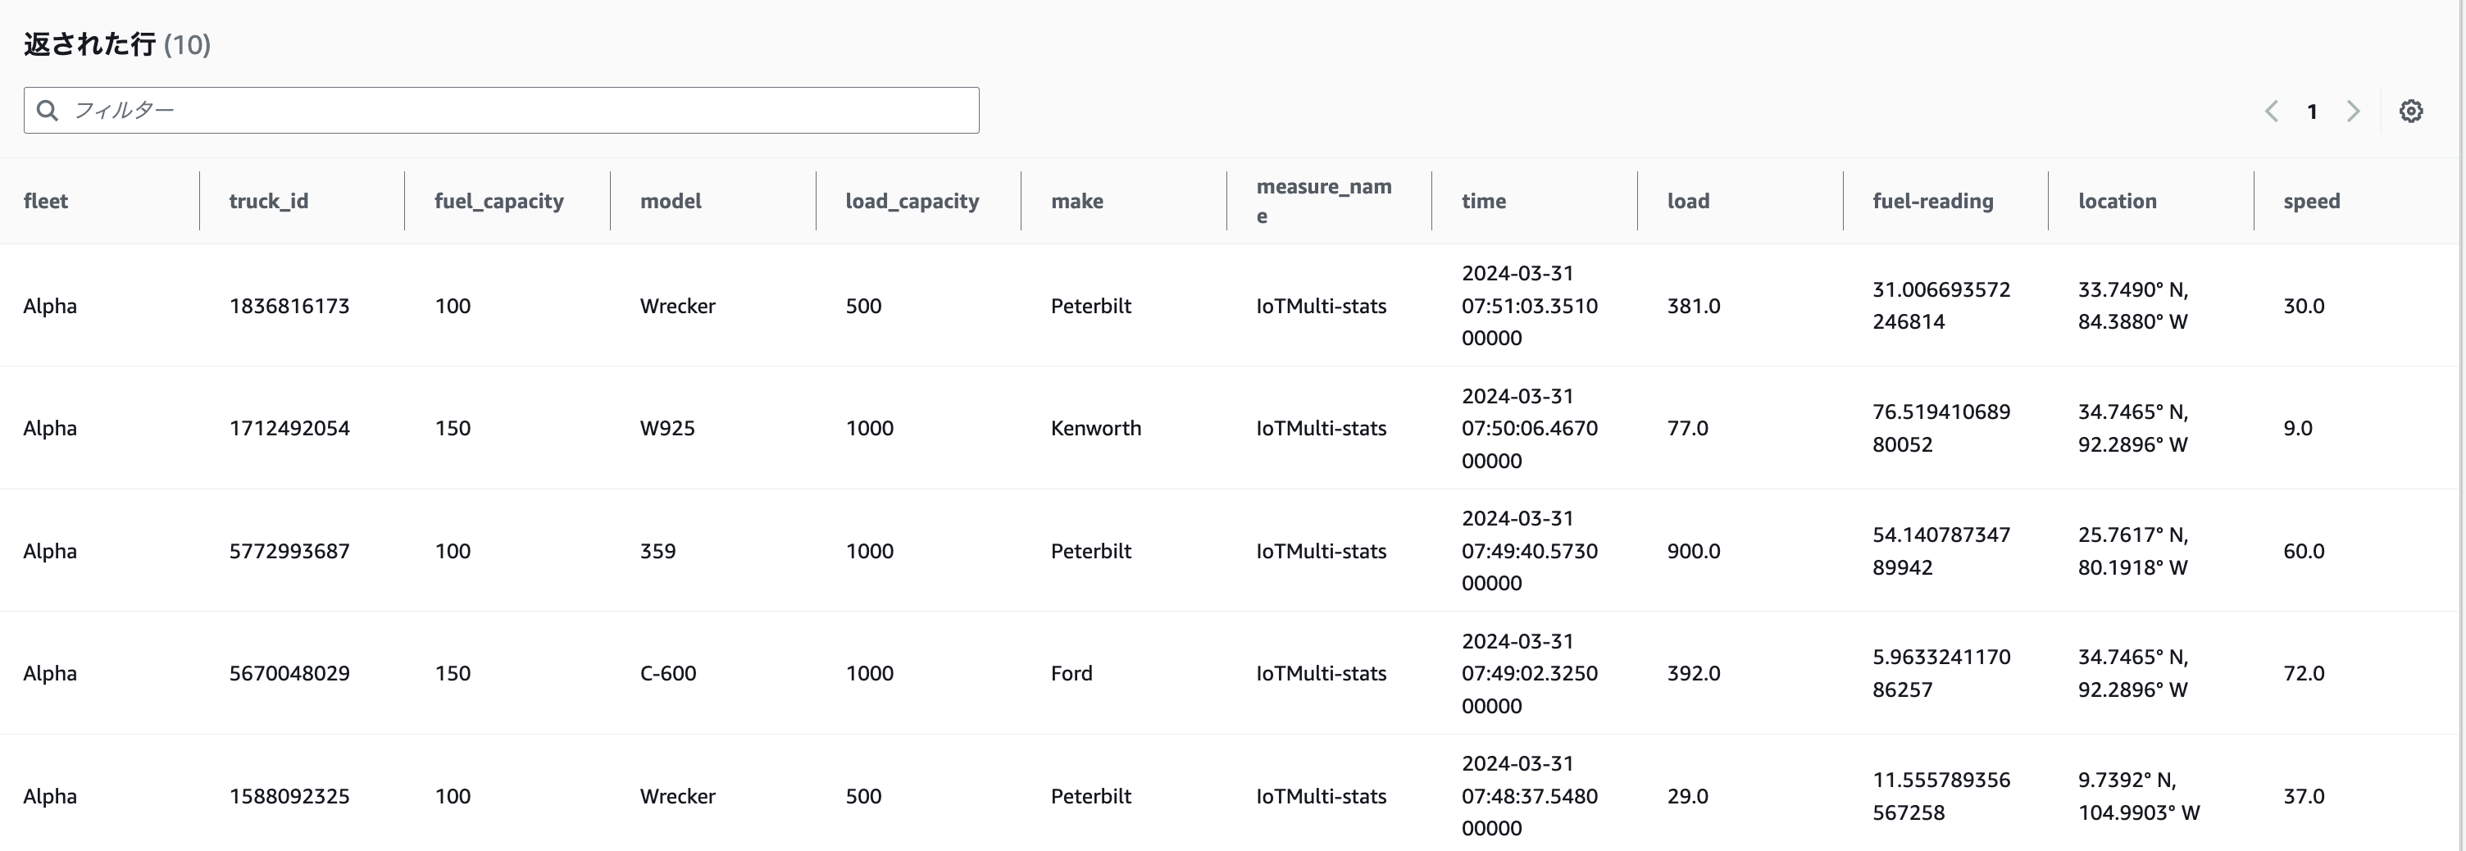Focus the フィルター filter input field

(x=517, y=110)
